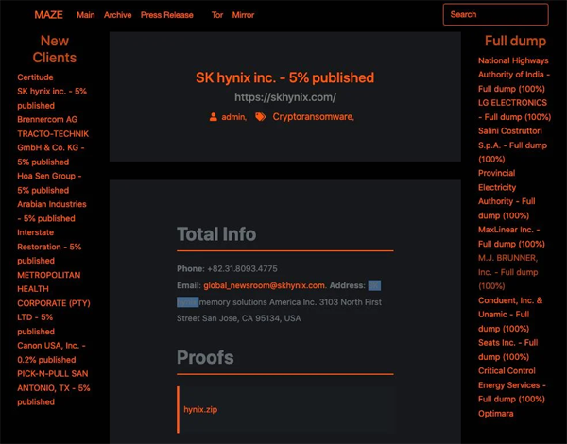Open Salini Costruttori S.p.A. full dump
Screen dimensions: 567x444
tap(512, 145)
